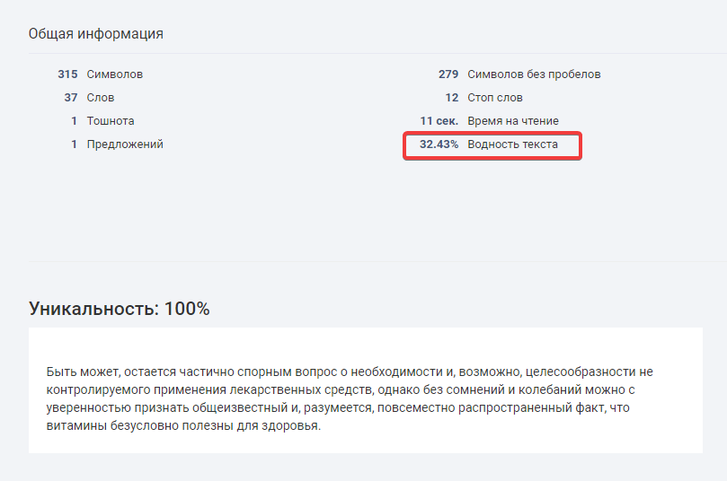Select the 279 count value
The height and width of the screenshot is (481, 727).
[x=448, y=74]
